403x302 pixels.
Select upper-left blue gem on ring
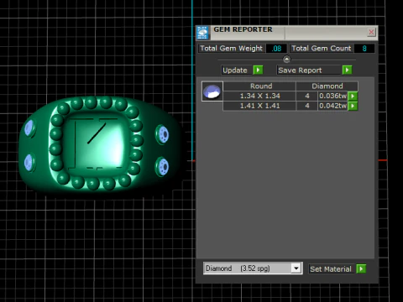[x=29, y=128]
